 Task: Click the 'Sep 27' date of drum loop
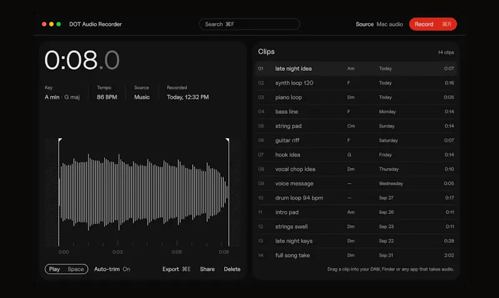386,198
